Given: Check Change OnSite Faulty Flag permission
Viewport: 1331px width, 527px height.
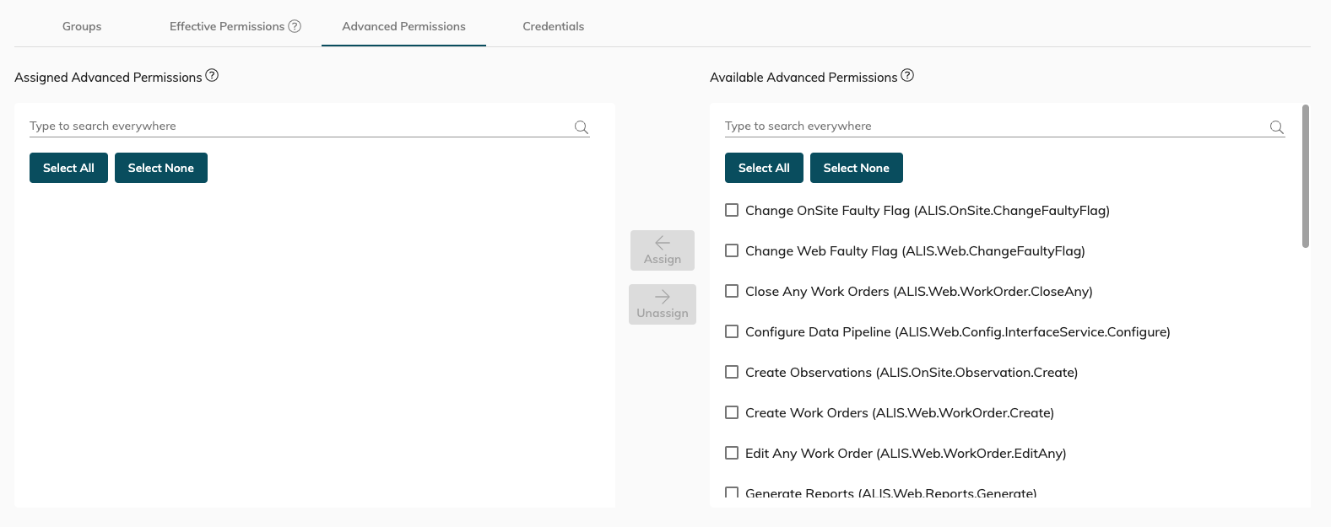Looking at the screenshot, I should (732, 210).
